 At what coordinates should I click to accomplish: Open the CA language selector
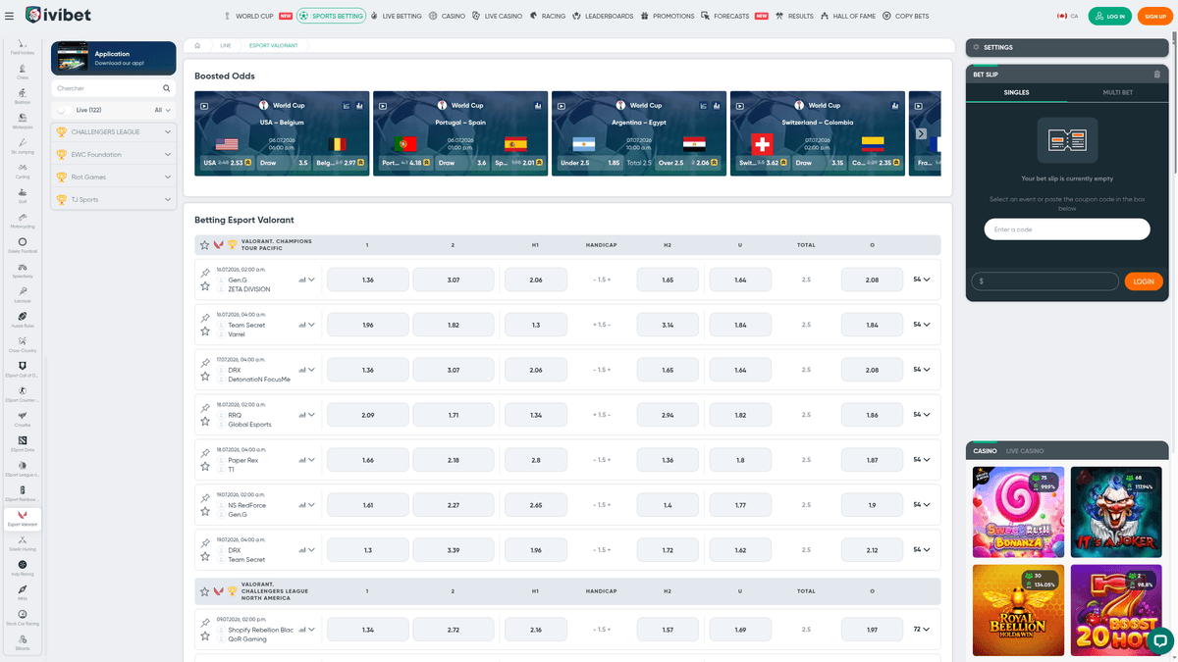pyautogui.click(x=1067, y=16)
